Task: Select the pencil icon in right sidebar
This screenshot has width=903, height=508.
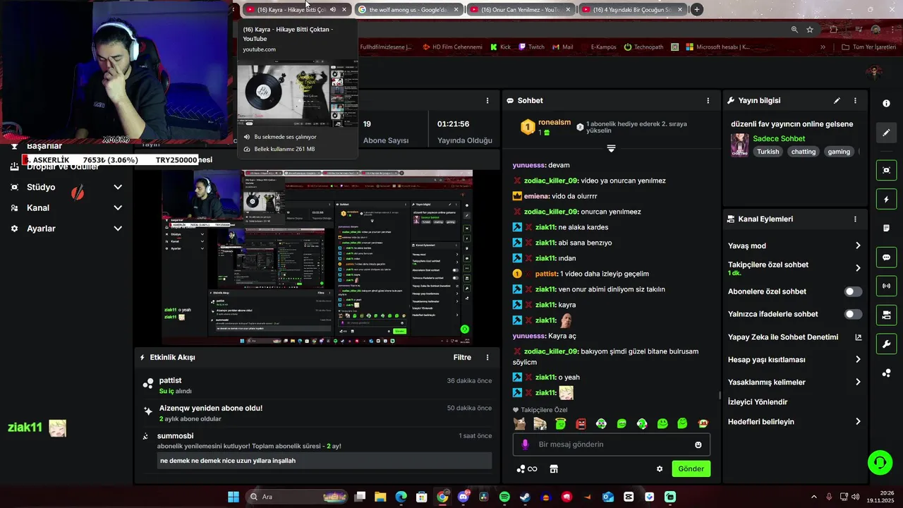Action: 886,132
